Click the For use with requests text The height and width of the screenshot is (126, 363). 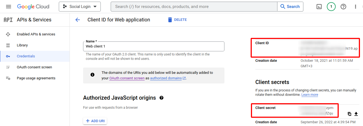110,108
